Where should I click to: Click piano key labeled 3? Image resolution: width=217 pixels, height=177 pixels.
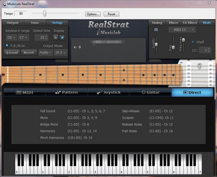coord(95,170)
